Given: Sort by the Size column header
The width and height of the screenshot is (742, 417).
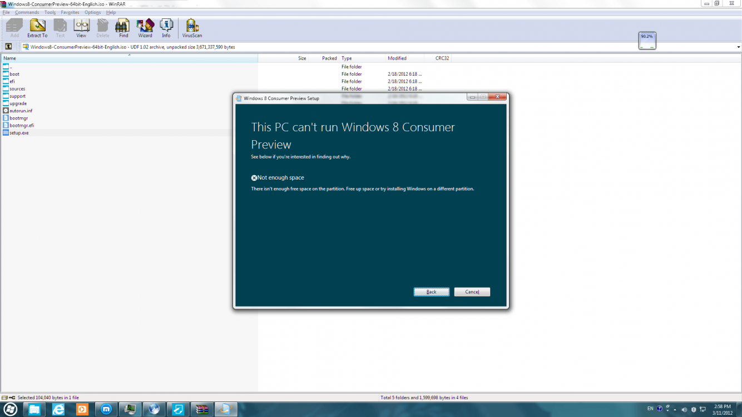Looking at the screenshot, I should 283,58.
